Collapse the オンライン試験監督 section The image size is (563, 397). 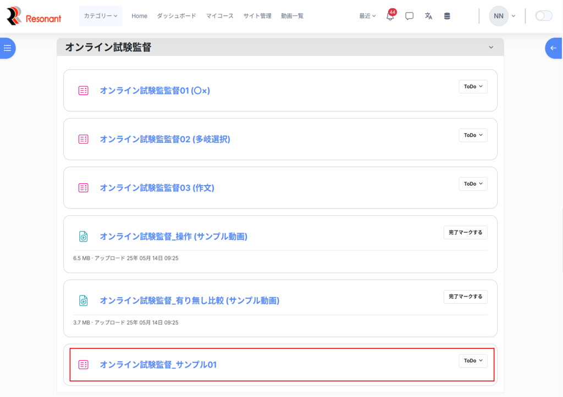point(491,48)
